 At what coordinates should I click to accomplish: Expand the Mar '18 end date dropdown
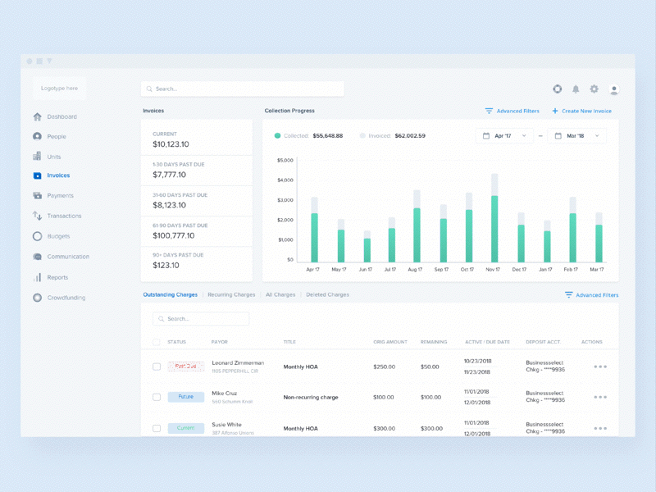[x=576, y=136]
